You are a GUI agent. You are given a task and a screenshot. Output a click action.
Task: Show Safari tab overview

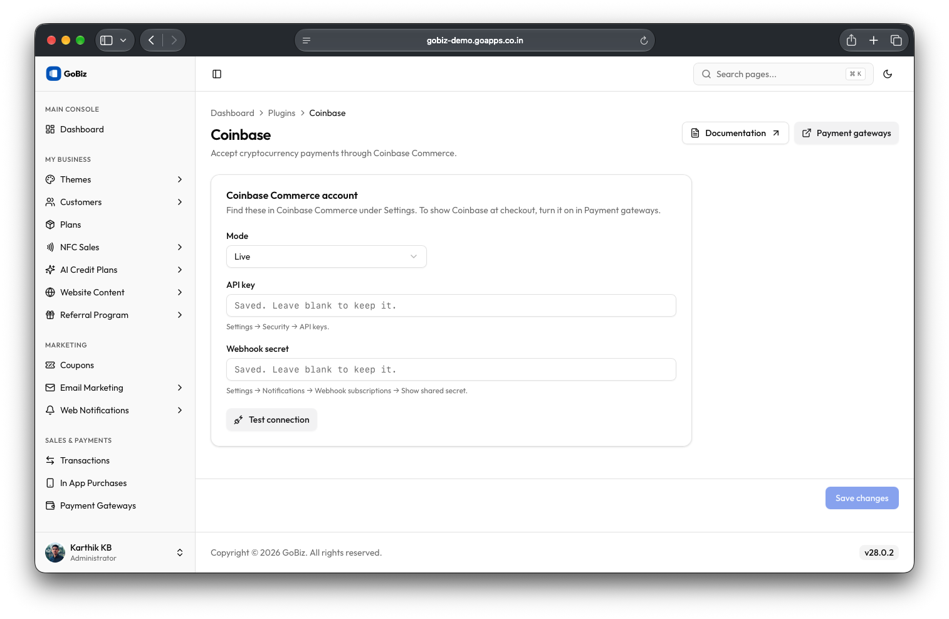[x=896, y=40]
